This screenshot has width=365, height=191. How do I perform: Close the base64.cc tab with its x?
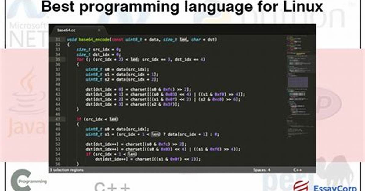coord(99,30)
